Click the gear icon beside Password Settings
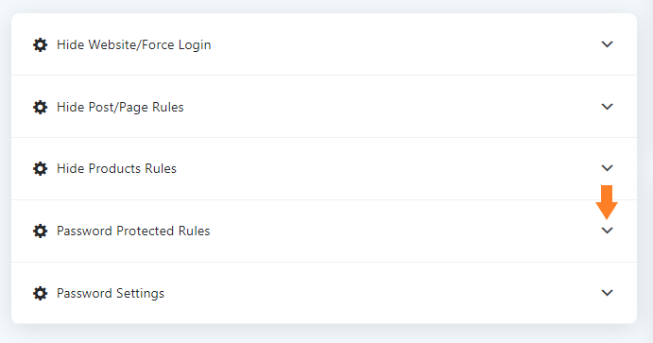 40,293
